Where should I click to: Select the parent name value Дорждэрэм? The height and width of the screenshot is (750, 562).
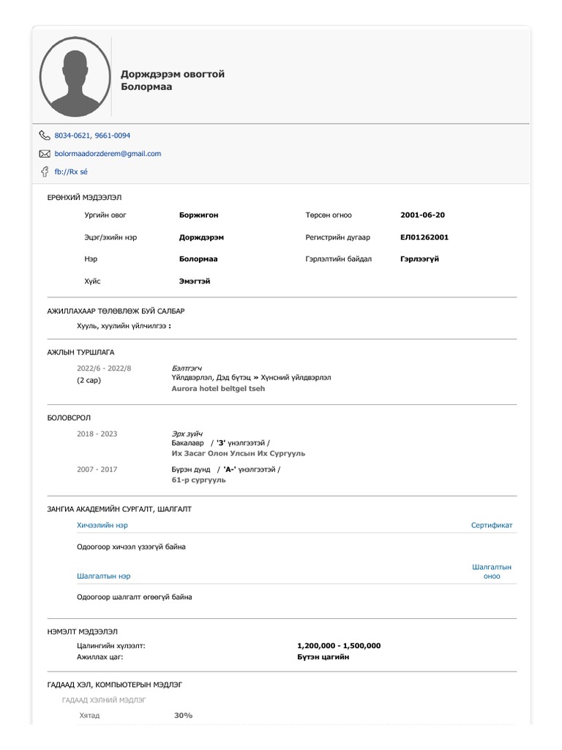pos(201,237)
